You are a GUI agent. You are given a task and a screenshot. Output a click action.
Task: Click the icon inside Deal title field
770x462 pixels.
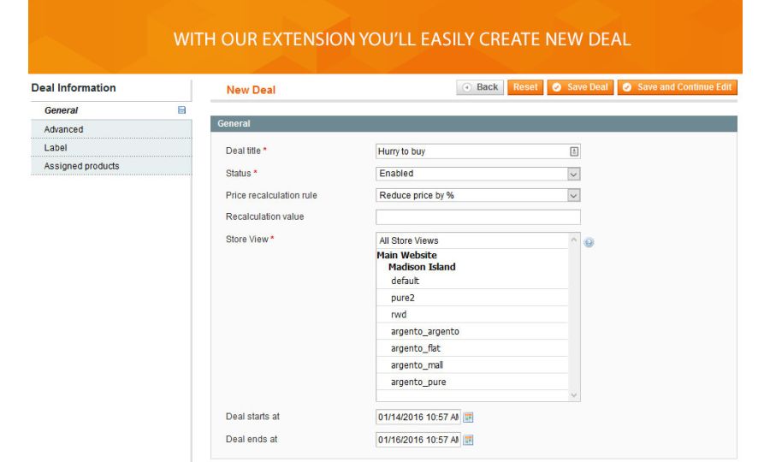[x=574, y=151]
